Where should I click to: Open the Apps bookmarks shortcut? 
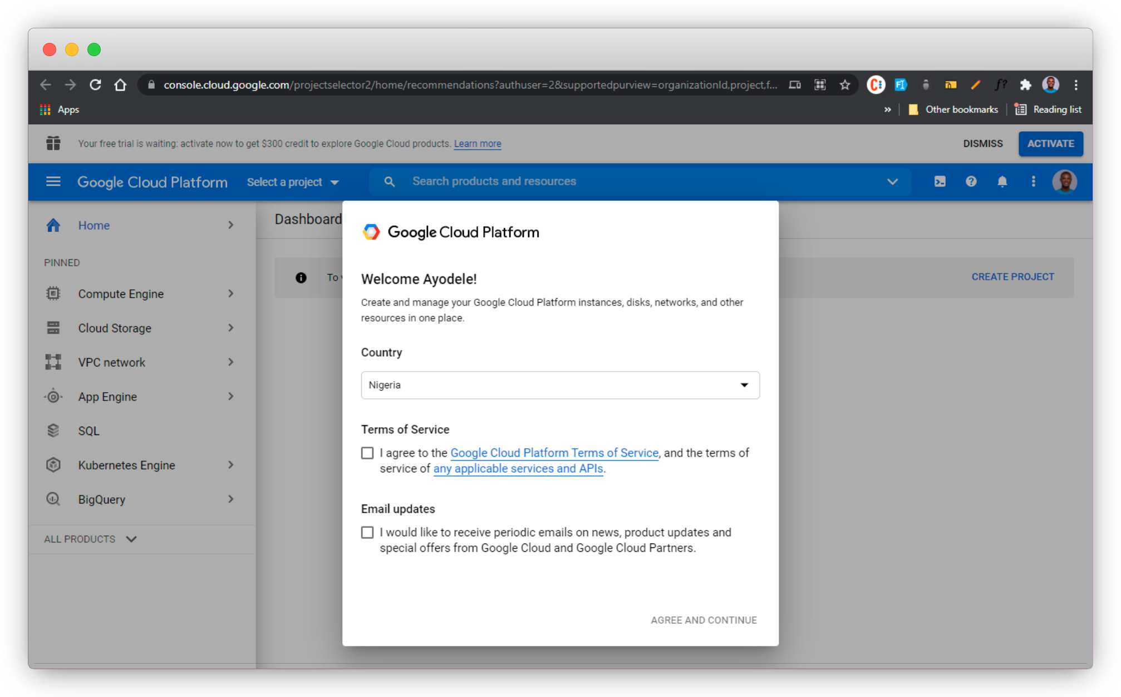tap(60, 110)
